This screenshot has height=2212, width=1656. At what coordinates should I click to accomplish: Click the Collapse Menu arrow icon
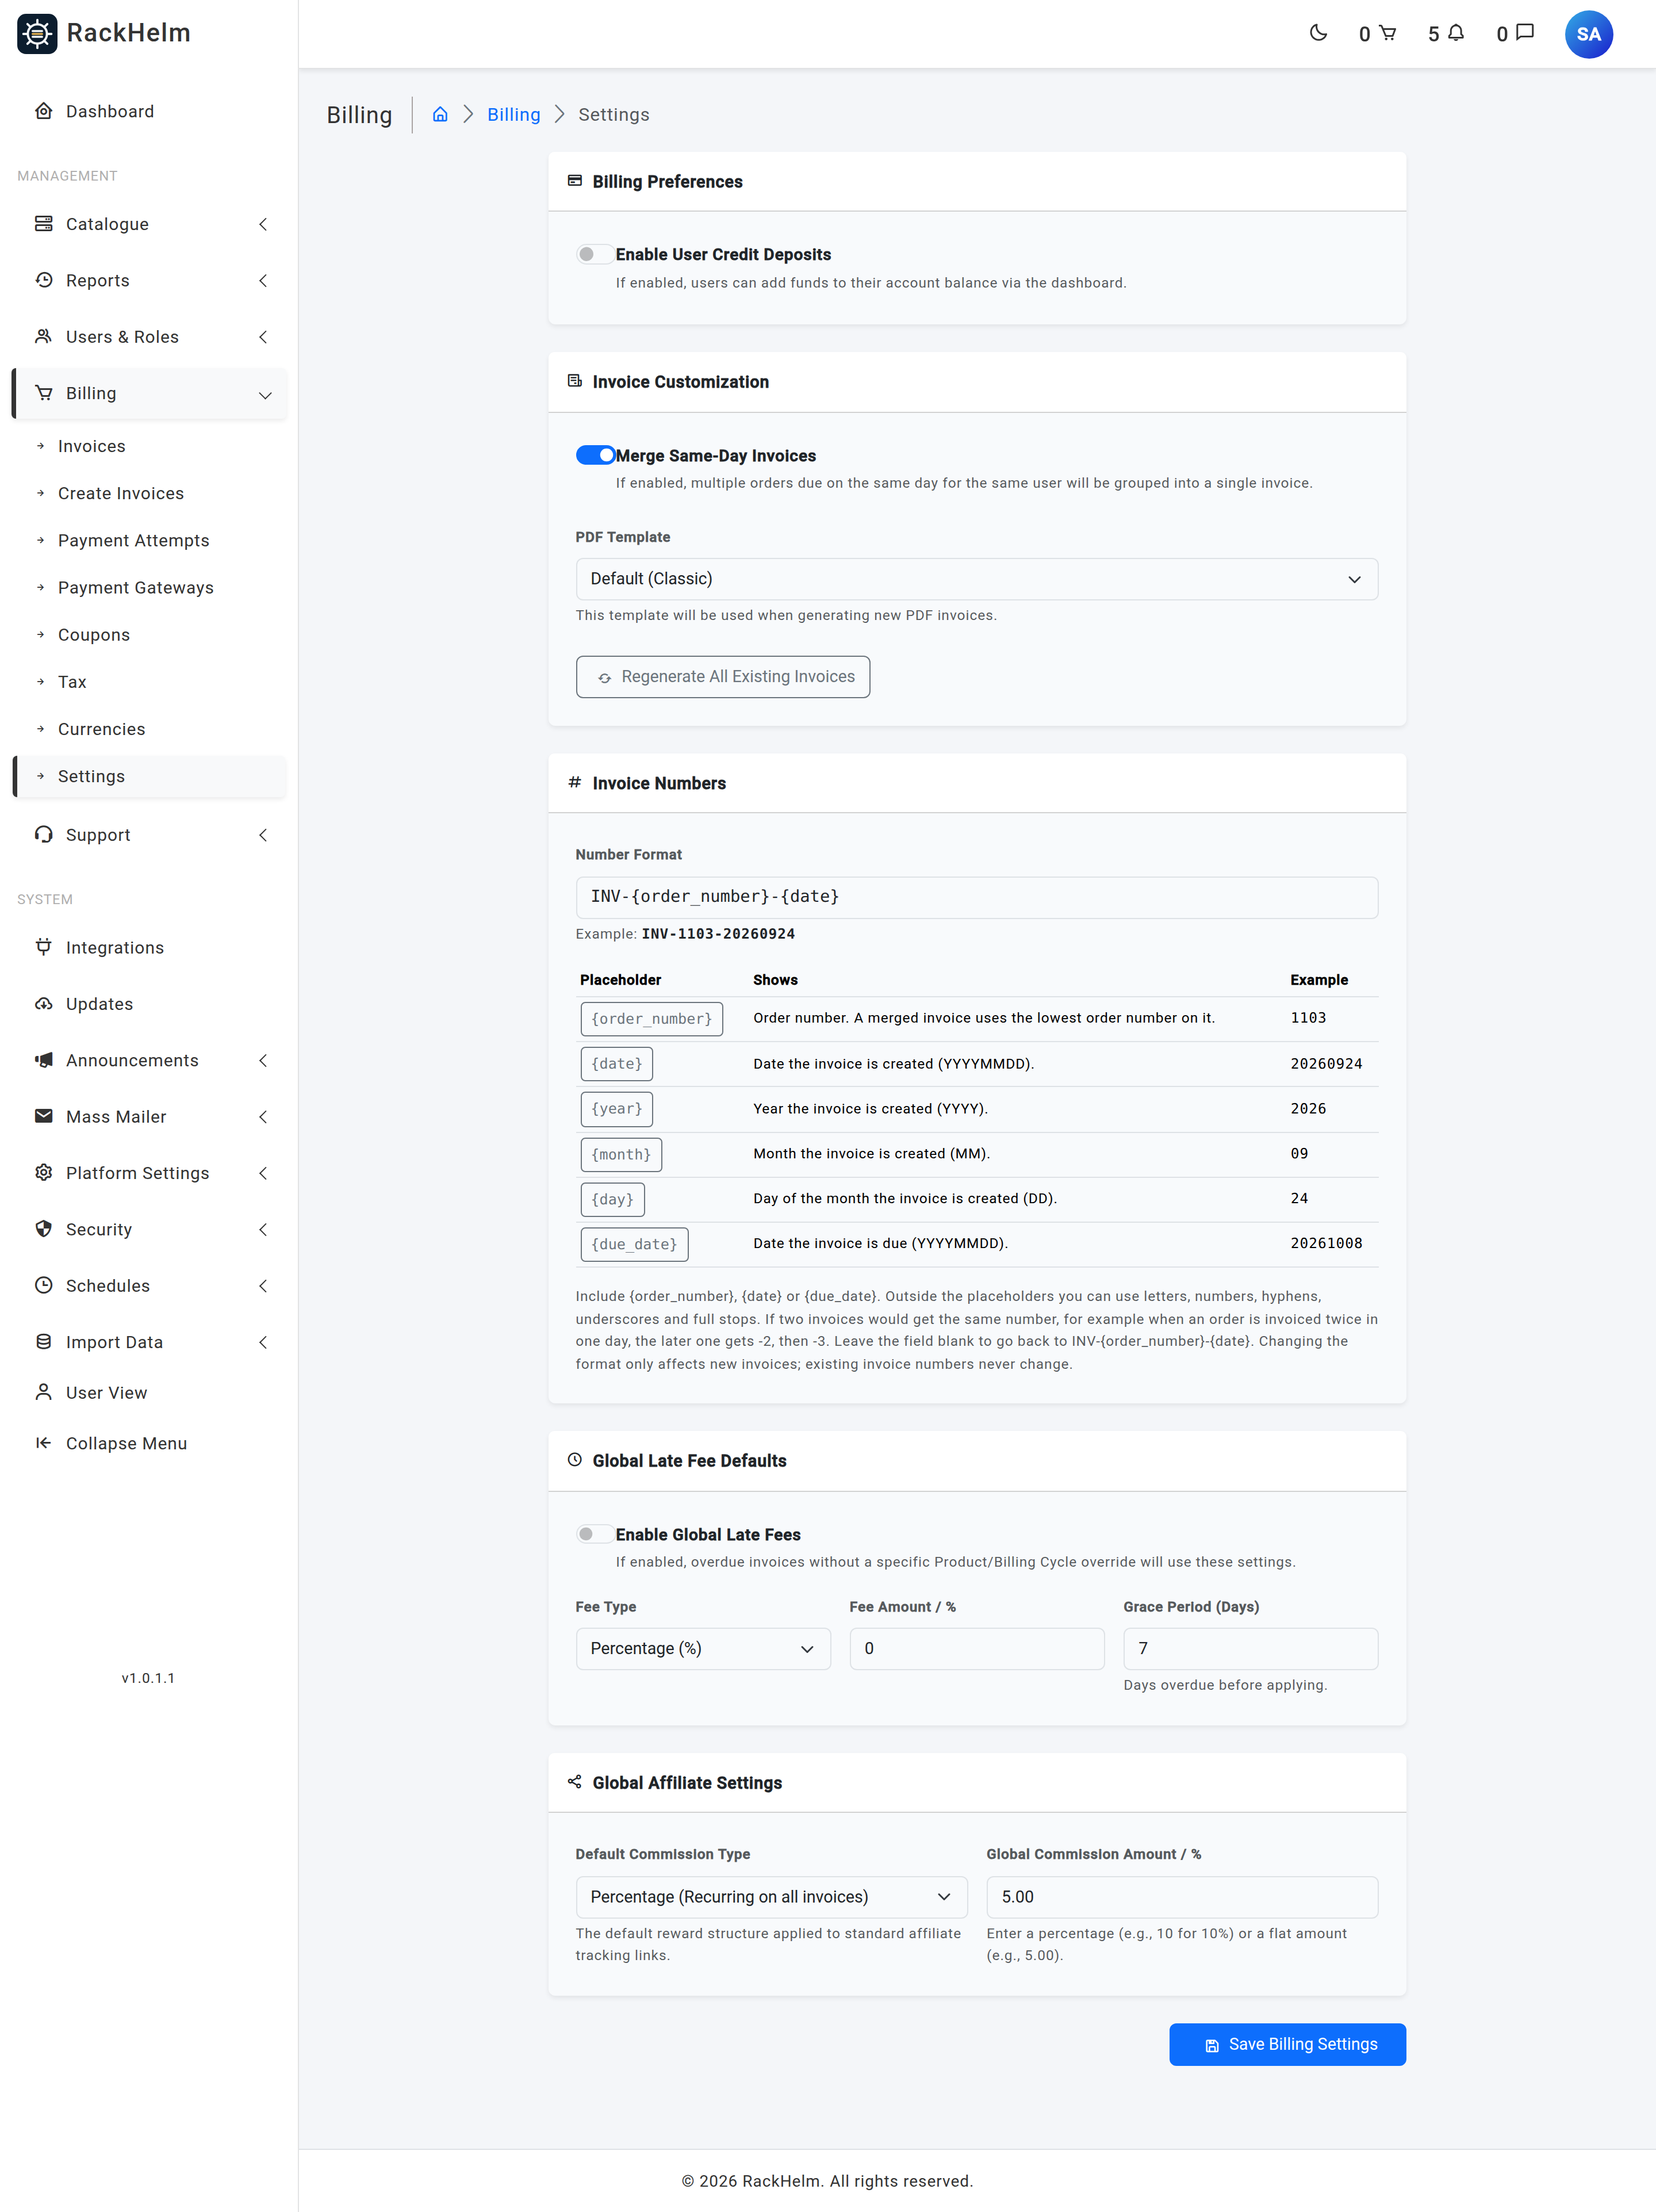pyautogui.click(x=44, y=1443)
